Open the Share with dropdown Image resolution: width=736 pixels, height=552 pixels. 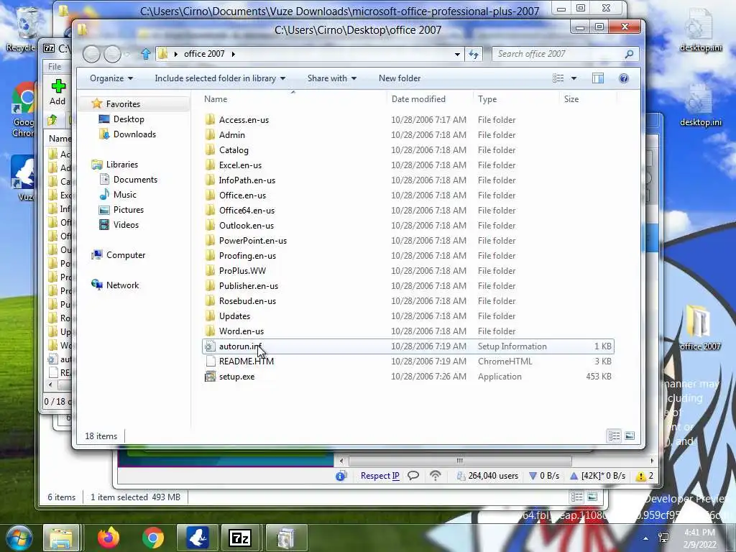(332, 78)
